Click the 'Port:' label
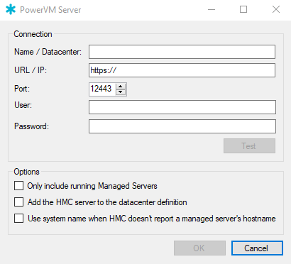 [x=22, y=89]
